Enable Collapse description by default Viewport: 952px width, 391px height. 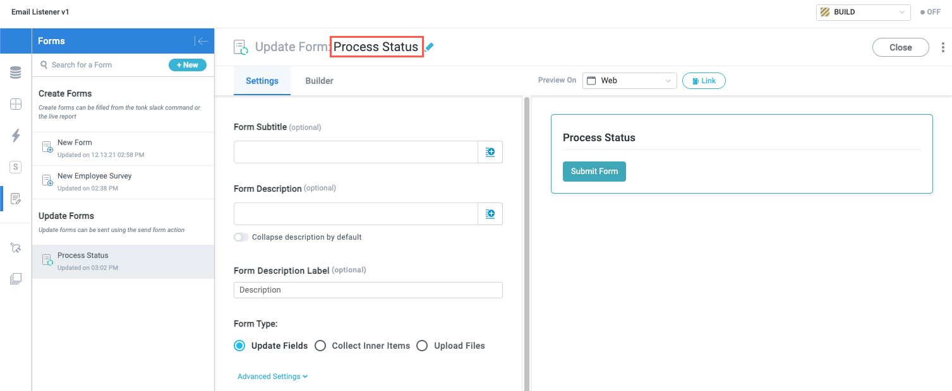241,237
